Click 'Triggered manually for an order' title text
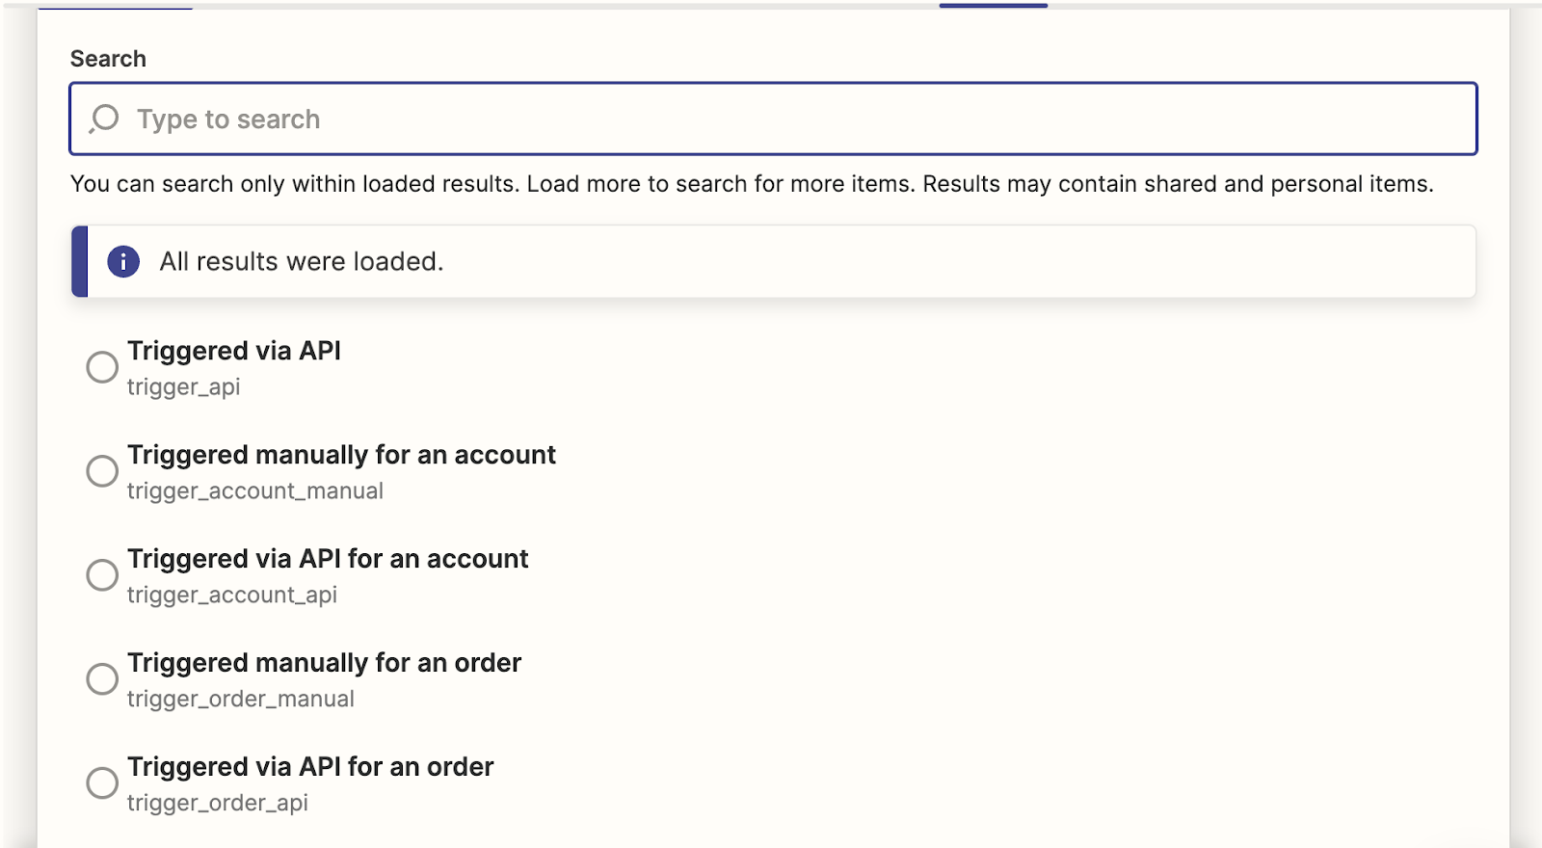The height and width of the screenshot is (848, 1542). pos(324,663)
